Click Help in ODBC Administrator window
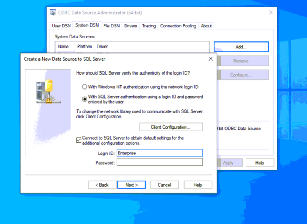307x224 pixels. [x=260, y=163]
